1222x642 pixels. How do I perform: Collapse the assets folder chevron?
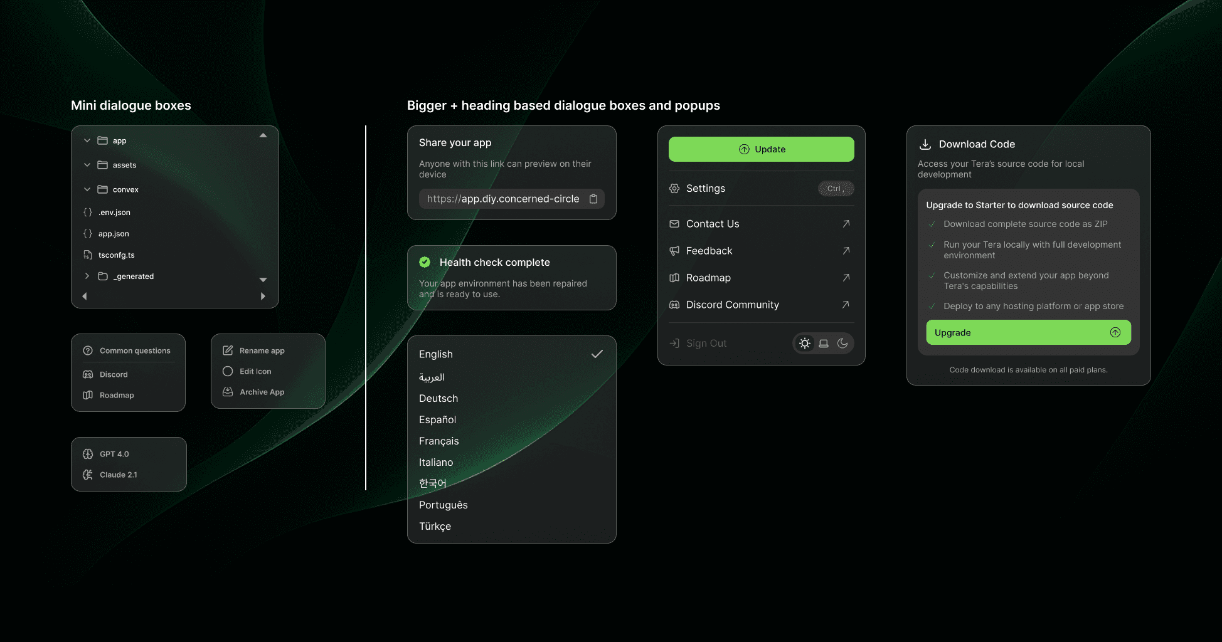(x=87, y=165)
